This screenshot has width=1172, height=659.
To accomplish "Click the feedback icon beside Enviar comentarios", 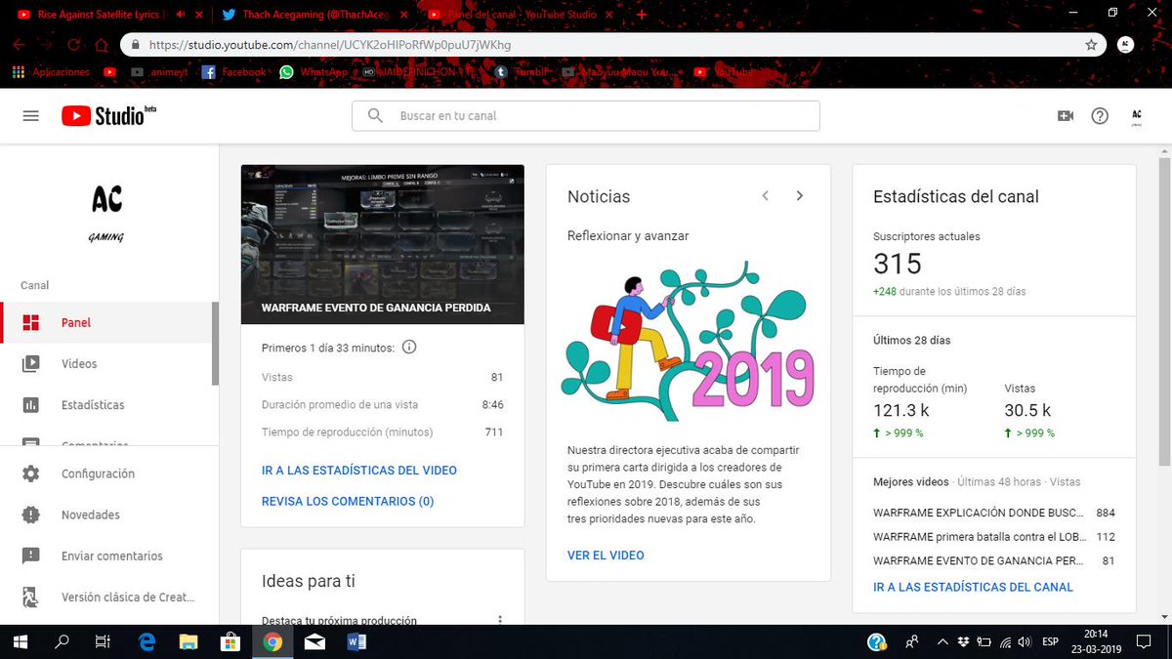I will [31, 556].
